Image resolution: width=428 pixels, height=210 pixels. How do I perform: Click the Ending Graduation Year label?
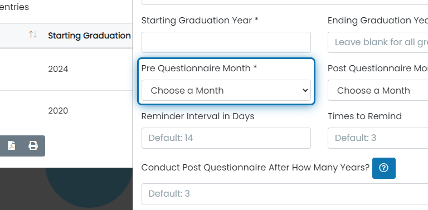[x=378, y=21]
